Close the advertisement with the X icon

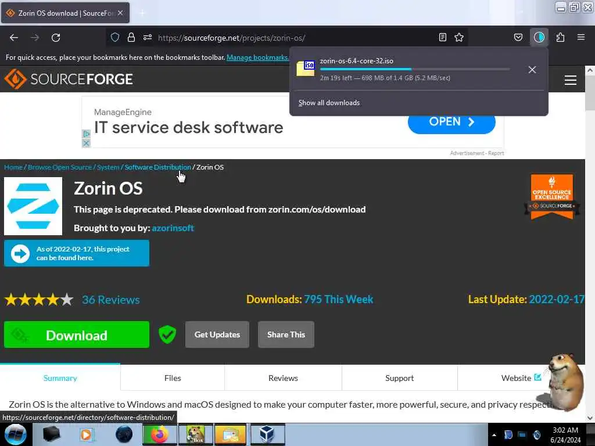click(86, 143)
